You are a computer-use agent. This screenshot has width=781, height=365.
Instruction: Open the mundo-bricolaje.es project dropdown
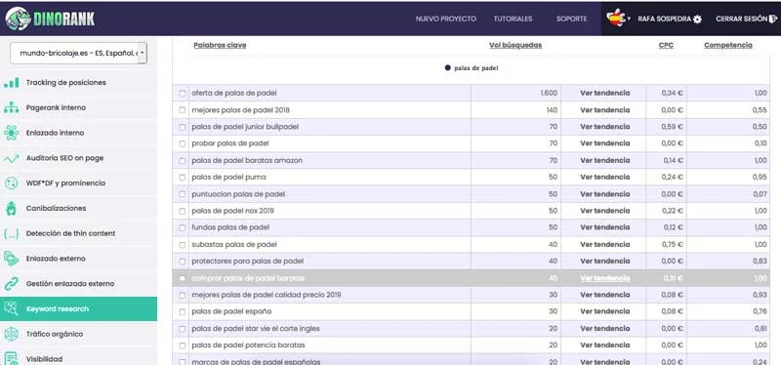[79, 53]
